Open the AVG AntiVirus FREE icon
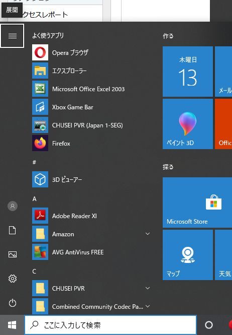This screenshot has height=335, width=232. [40, 252]
